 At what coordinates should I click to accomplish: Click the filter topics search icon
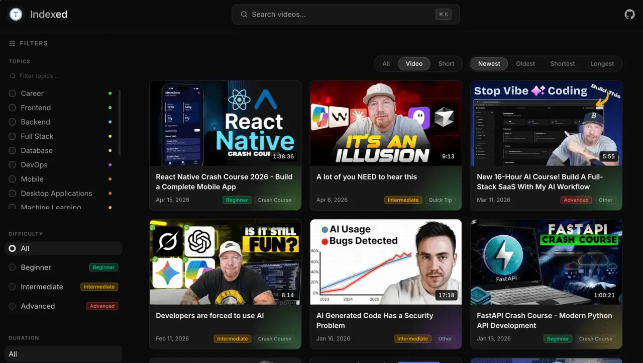click(13, 76)
